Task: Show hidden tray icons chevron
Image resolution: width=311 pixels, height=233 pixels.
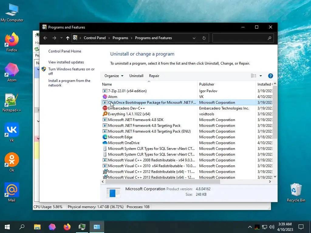Action: pos(250,227)
